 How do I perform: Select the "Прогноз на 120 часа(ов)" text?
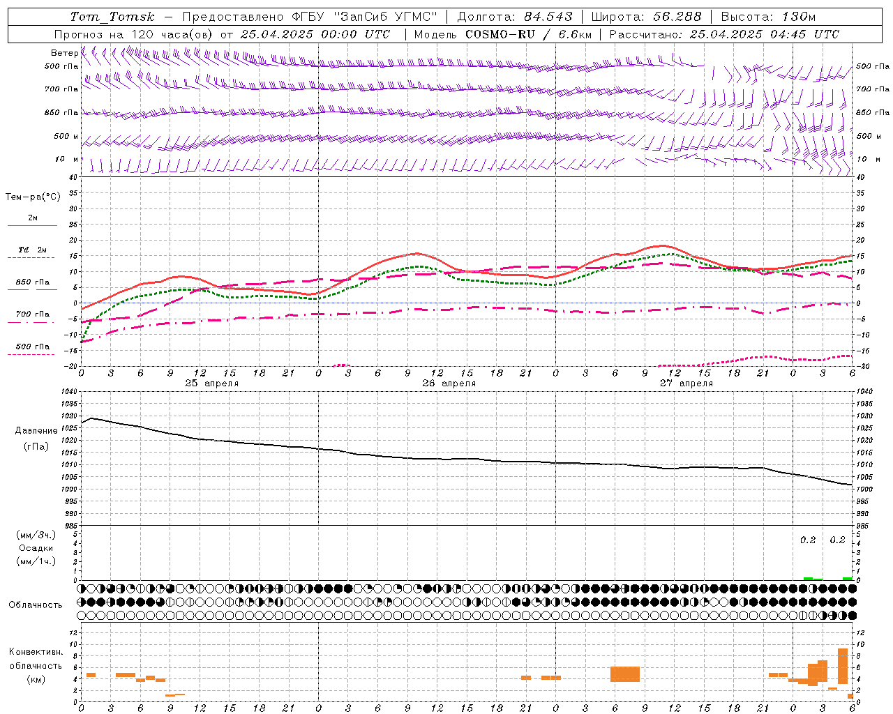tap(133, 34)
